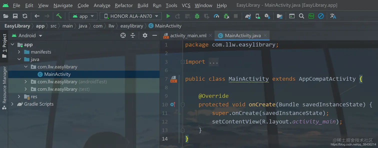378x148 pixels.
Task: Click src in the breadcrumb bar
Action: 53,26
